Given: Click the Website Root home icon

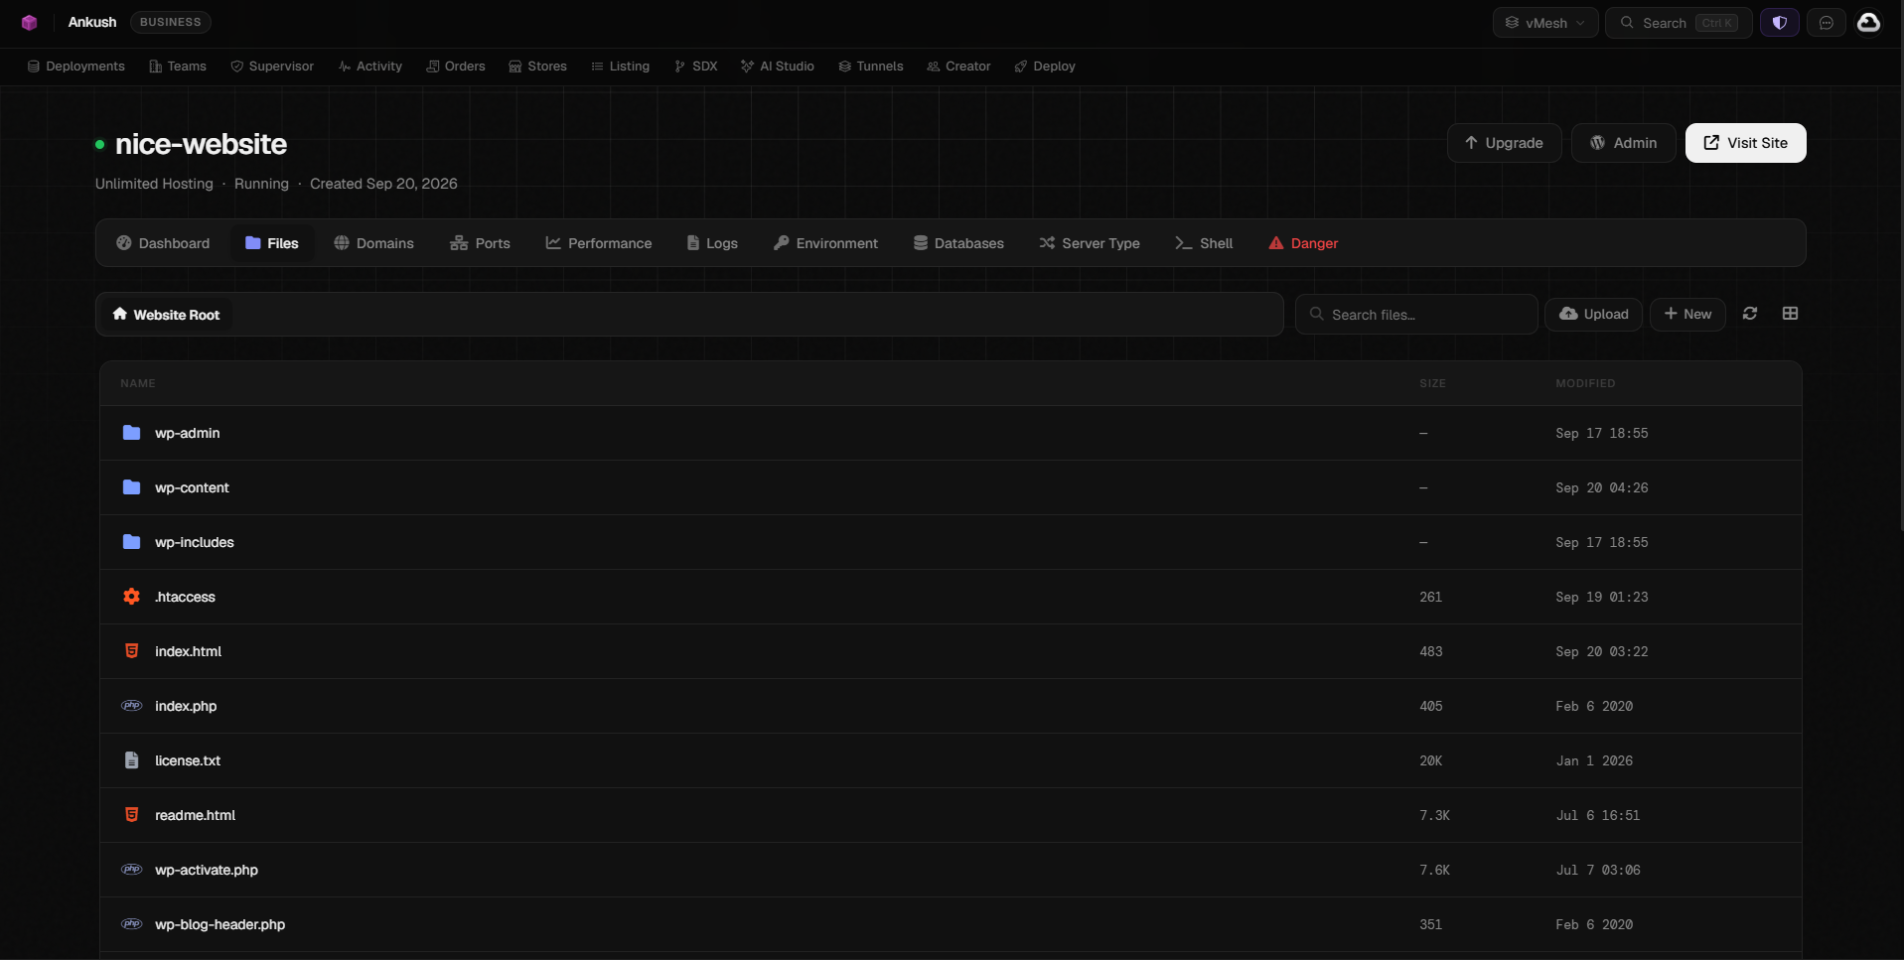Looking at the screenshot, I should (x=119, y=314).
